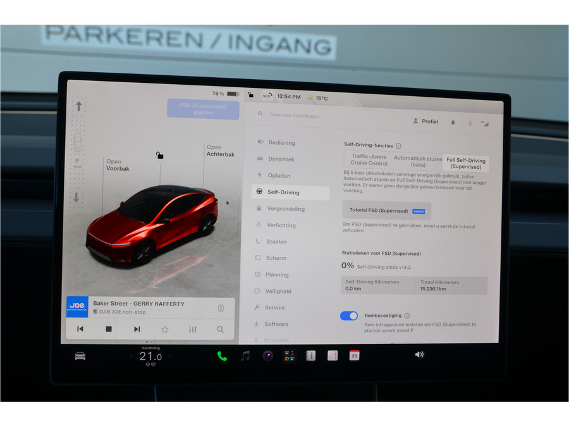Select Self-Driving menu item
The image size is (569, 427).
click(x=290, y=192)
